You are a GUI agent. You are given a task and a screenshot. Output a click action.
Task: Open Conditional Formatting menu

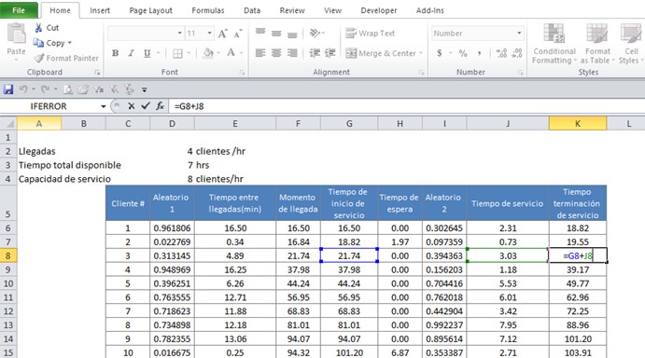pyautogui.click(x=554, y=44)
